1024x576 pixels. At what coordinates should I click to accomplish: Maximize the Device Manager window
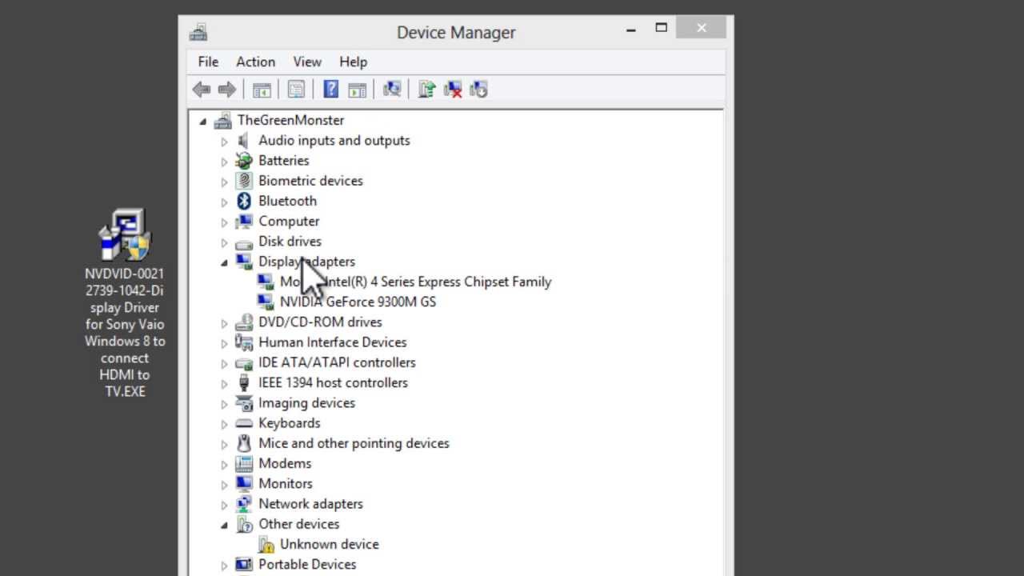pyautogui.click(x=661, y=28)
